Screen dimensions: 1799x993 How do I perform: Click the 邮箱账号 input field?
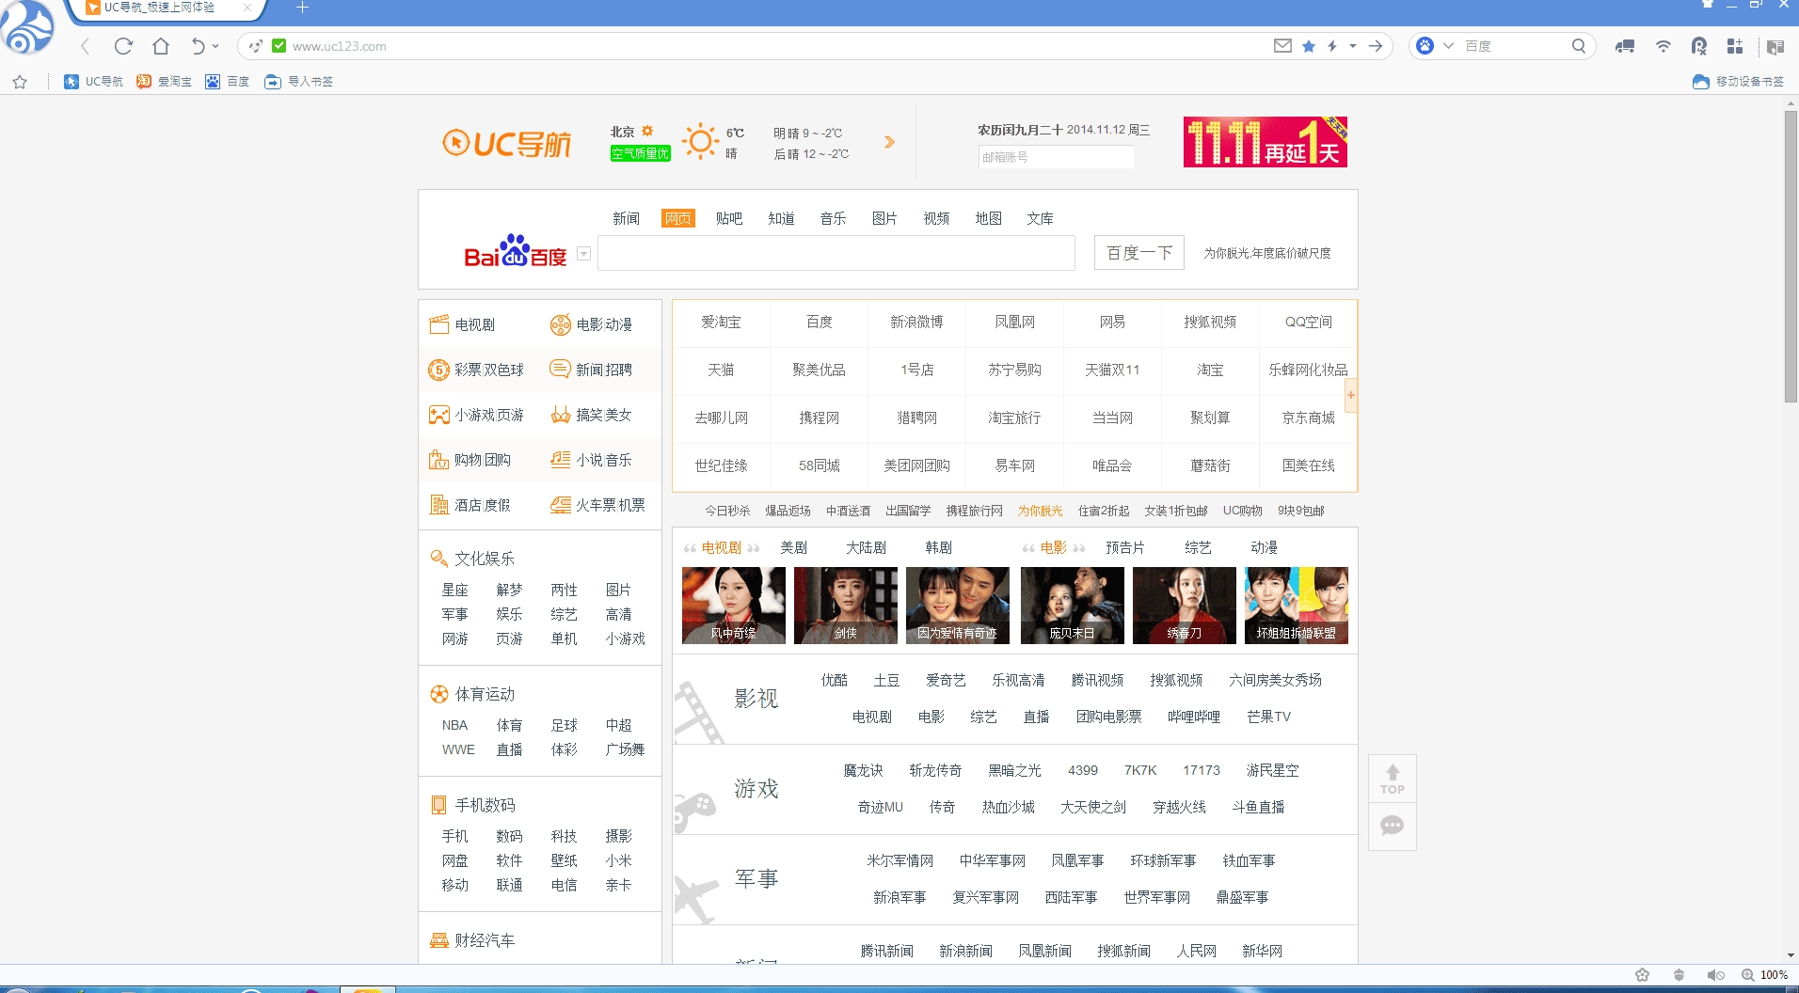[x=1056, y=157]
